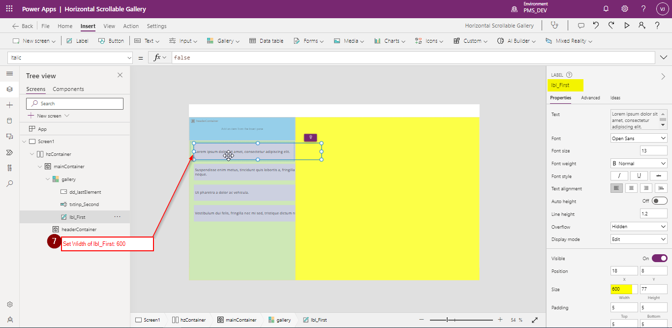
Task: Toggle strikethrough font style
Action: 658,176
